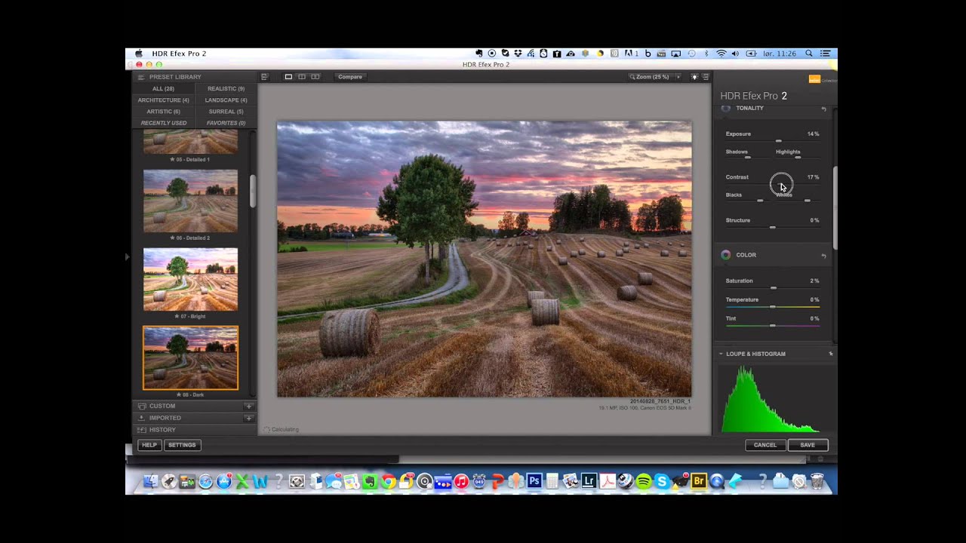966x543 pixels.
Task: Open Google Chrome from the Dock
Action: pos(388,480)
